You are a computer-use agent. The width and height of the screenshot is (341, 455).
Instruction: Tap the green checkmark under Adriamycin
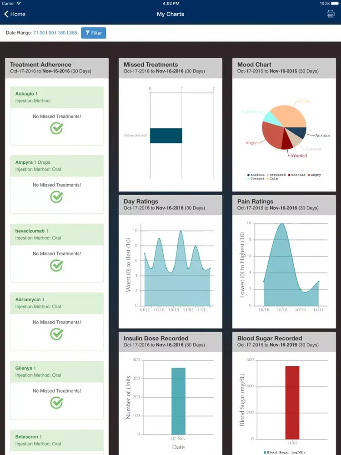pos(56,334)
